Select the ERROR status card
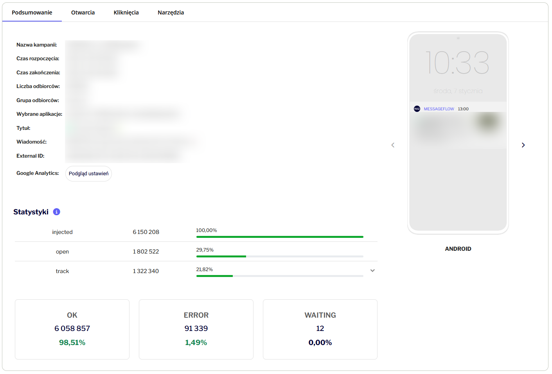Image resolution: width=552 pixels, height=374 pixels. [x=196, y=329]
